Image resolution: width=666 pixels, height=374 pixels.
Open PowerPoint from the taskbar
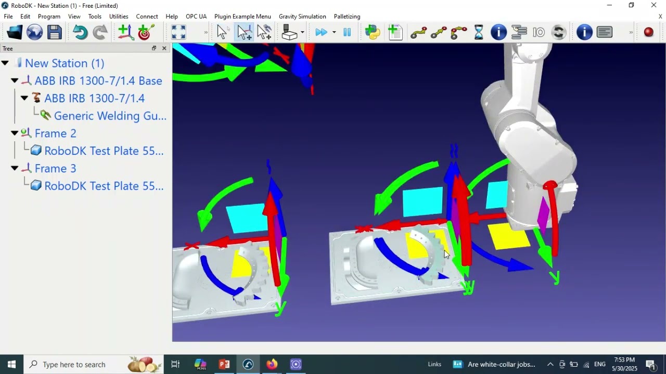224,364
